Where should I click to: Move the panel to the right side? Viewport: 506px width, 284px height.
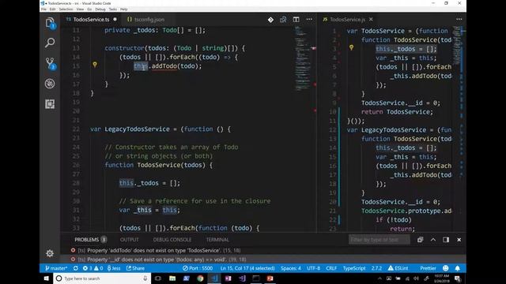tap(446, 240)
